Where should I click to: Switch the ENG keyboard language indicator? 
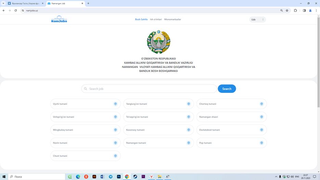pyautogui.click(x=297, y=177)
